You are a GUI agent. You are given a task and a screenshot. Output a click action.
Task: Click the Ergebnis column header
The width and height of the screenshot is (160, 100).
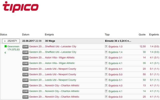154,34
